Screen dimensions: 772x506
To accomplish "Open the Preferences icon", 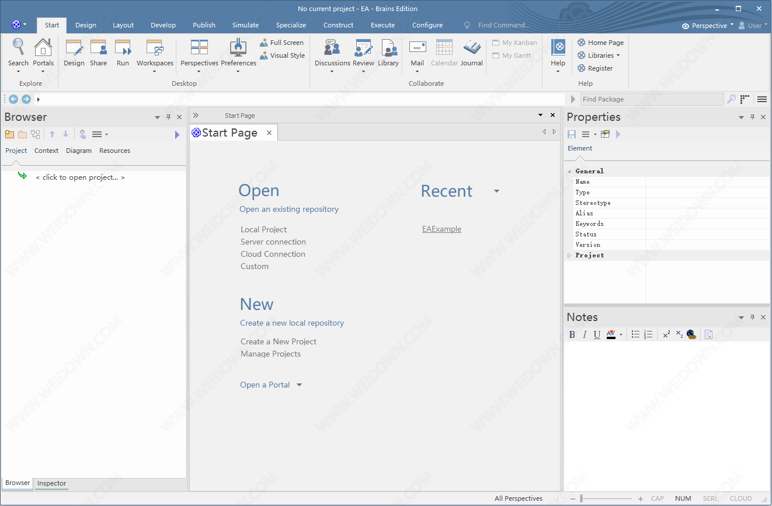I will point(238,48).
